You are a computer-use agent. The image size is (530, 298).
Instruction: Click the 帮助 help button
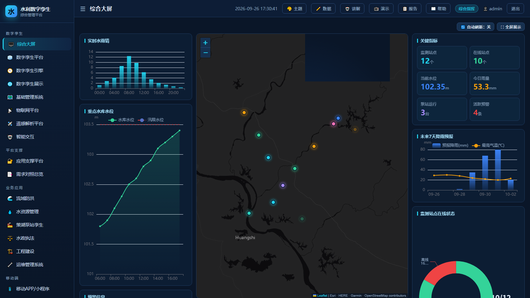point(438,9)
